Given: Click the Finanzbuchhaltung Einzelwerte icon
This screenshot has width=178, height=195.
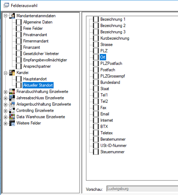Looking at the screenshot, I should point(12,91).
